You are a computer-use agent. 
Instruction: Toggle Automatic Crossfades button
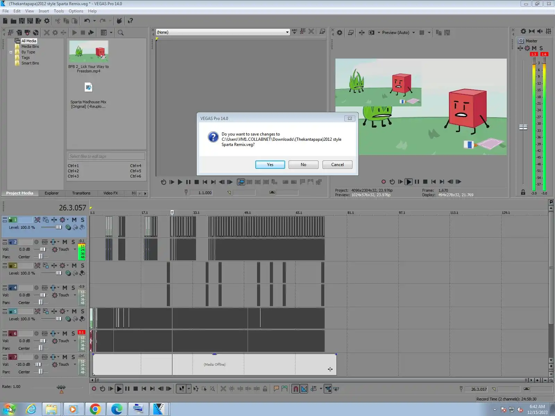[304, 389]
